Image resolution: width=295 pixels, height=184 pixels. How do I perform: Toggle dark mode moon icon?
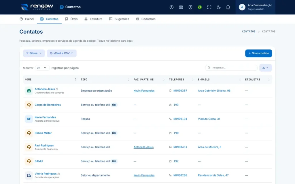click(218, 7)
